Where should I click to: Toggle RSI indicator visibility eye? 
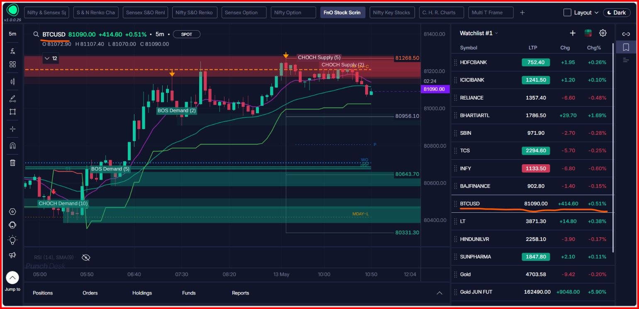pos(86,258)
